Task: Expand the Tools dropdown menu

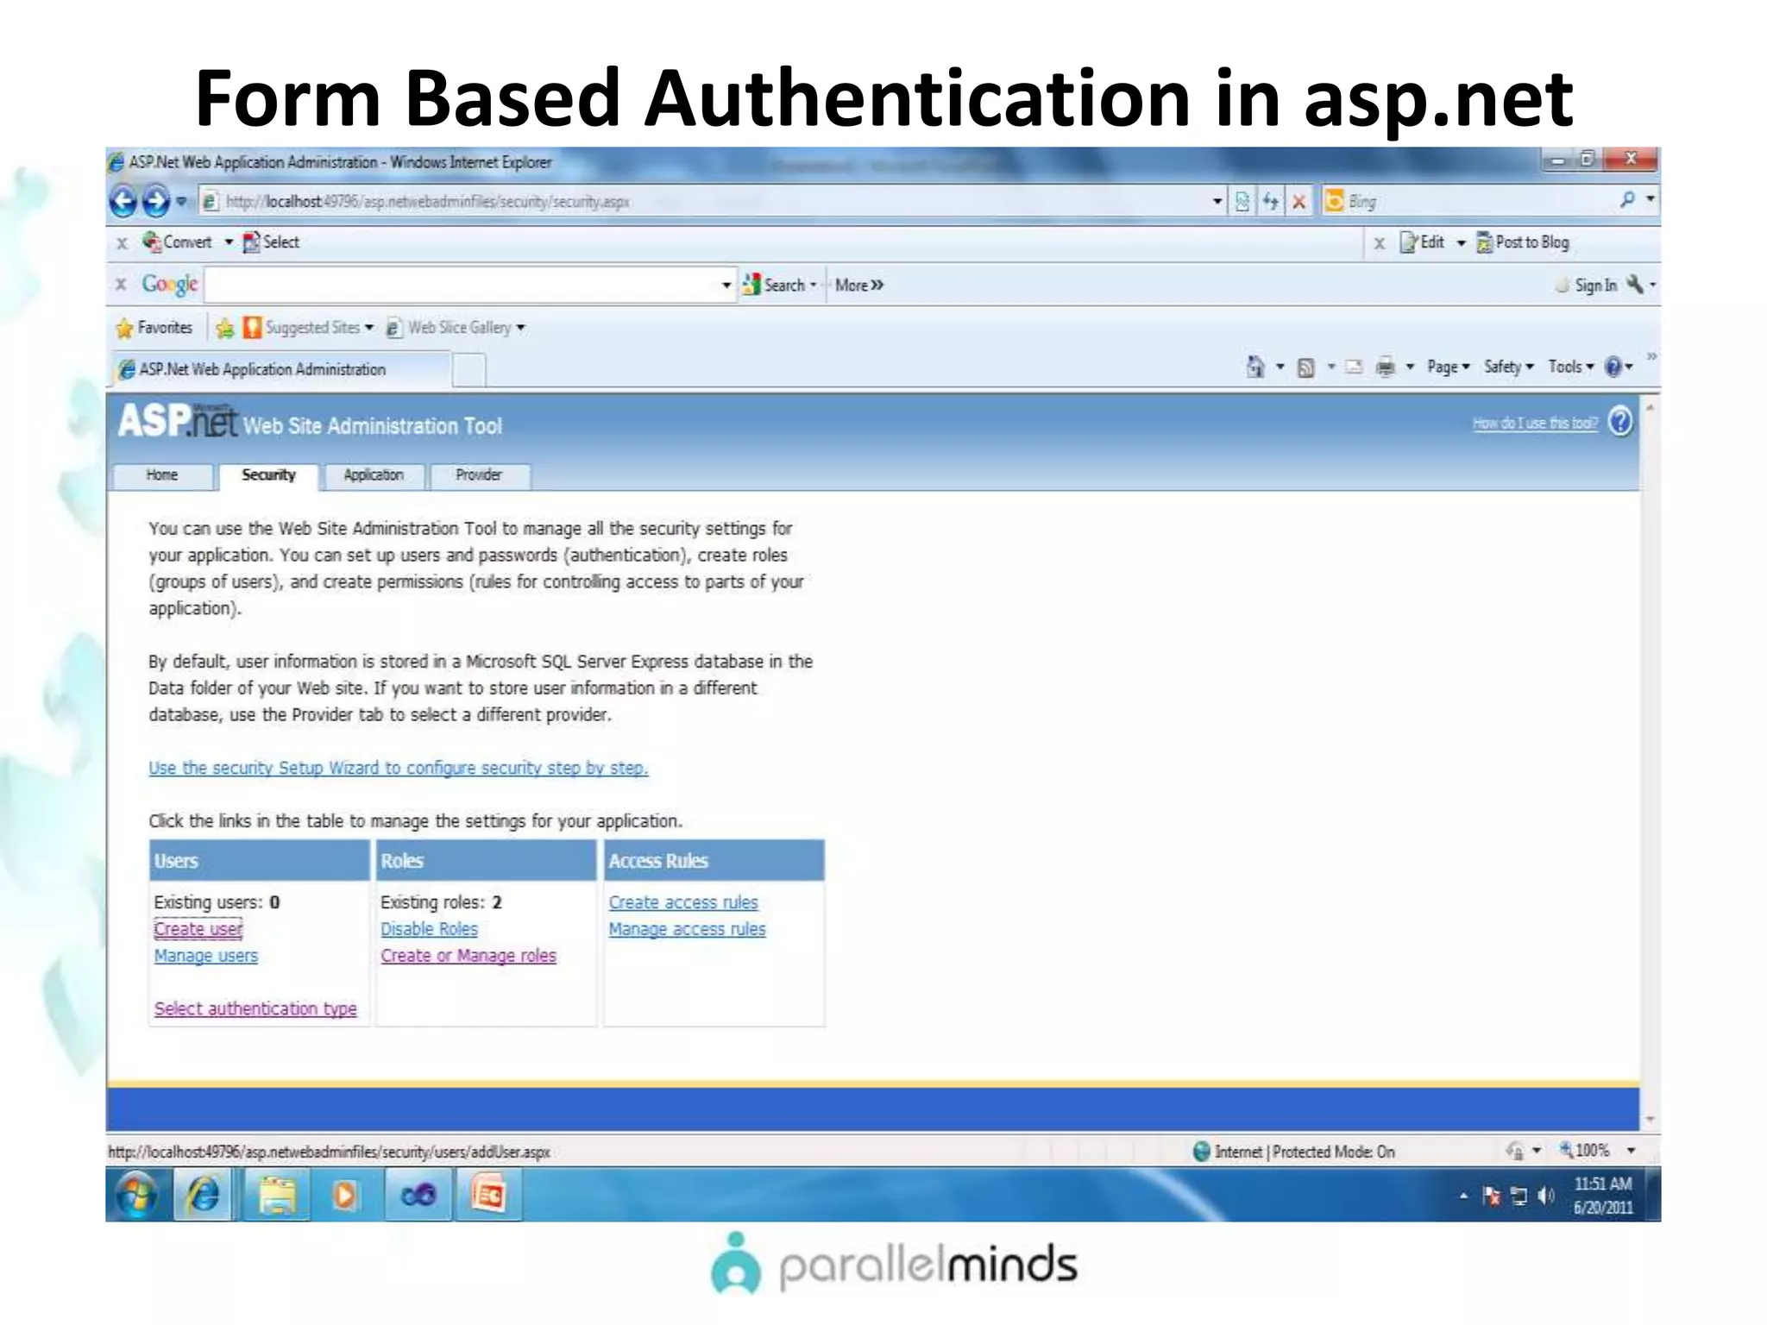Action: [x=1570, y=367]
